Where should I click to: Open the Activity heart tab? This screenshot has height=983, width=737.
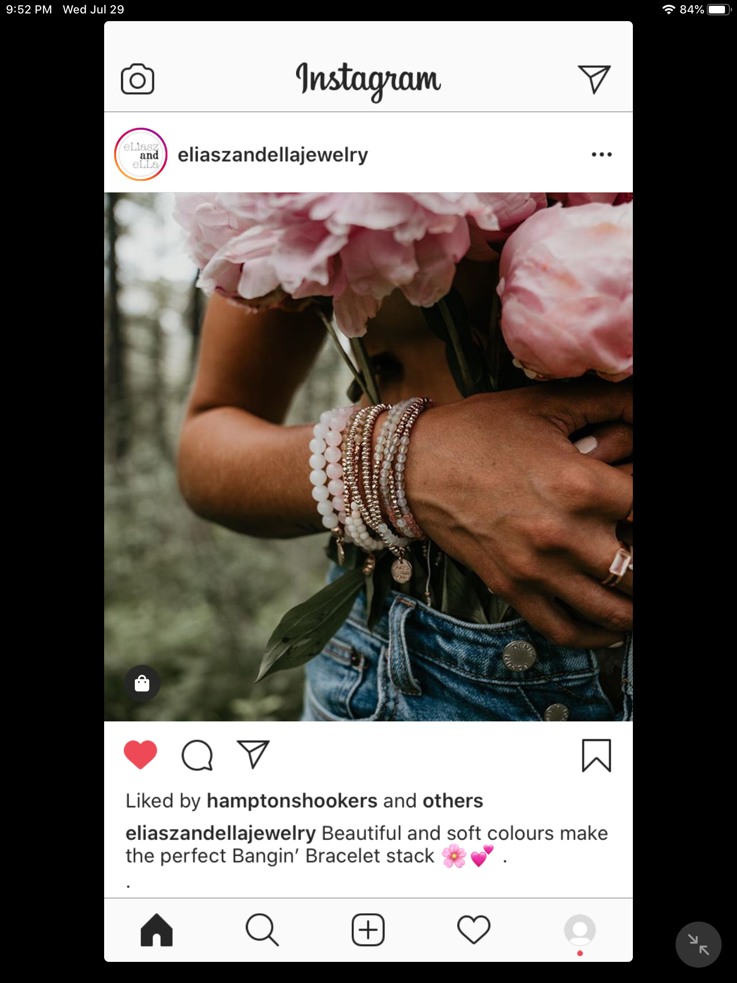point(474,930)
